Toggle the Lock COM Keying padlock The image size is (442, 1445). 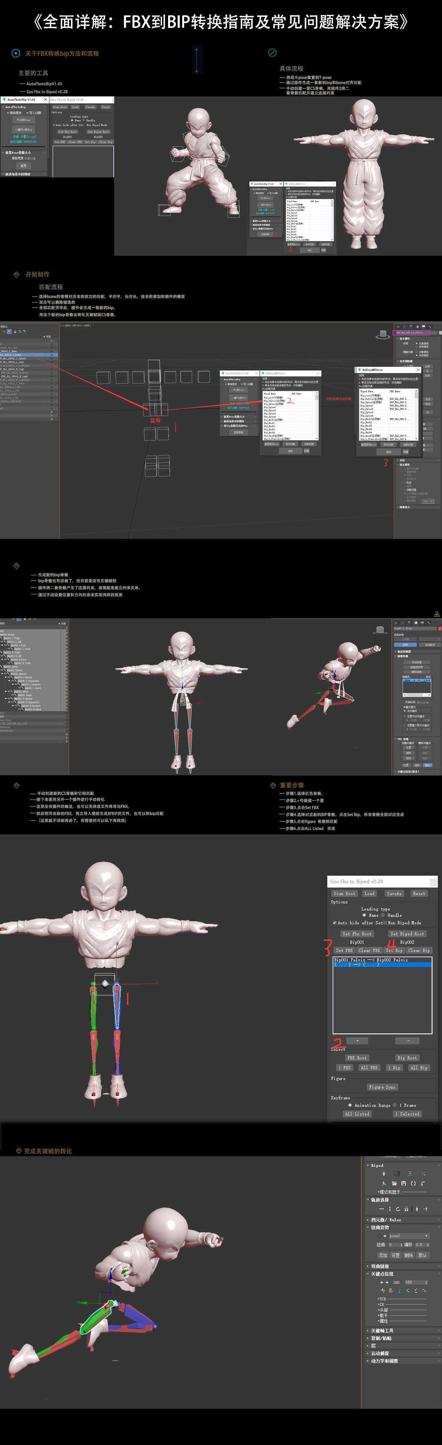click(x=407, y=1209)
